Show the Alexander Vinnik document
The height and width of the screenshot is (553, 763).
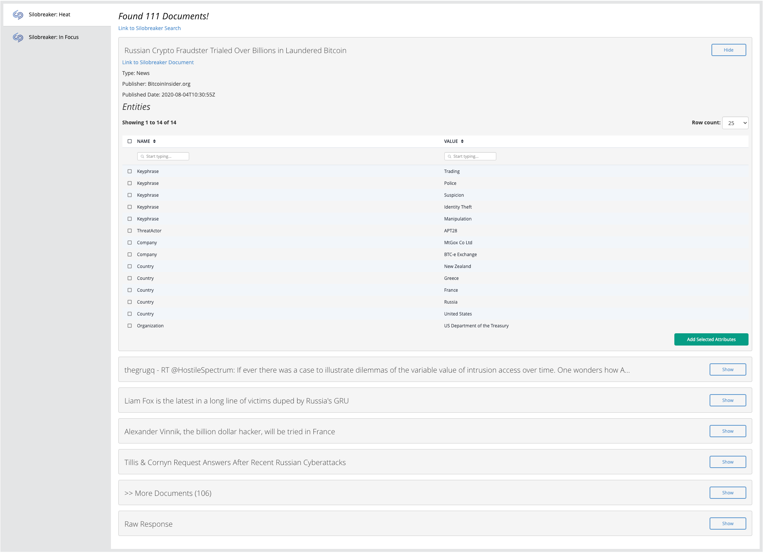(728, 431)
